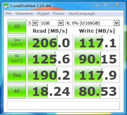Open the Plik menu
The image size is (127, 115).
pos(8,13)
